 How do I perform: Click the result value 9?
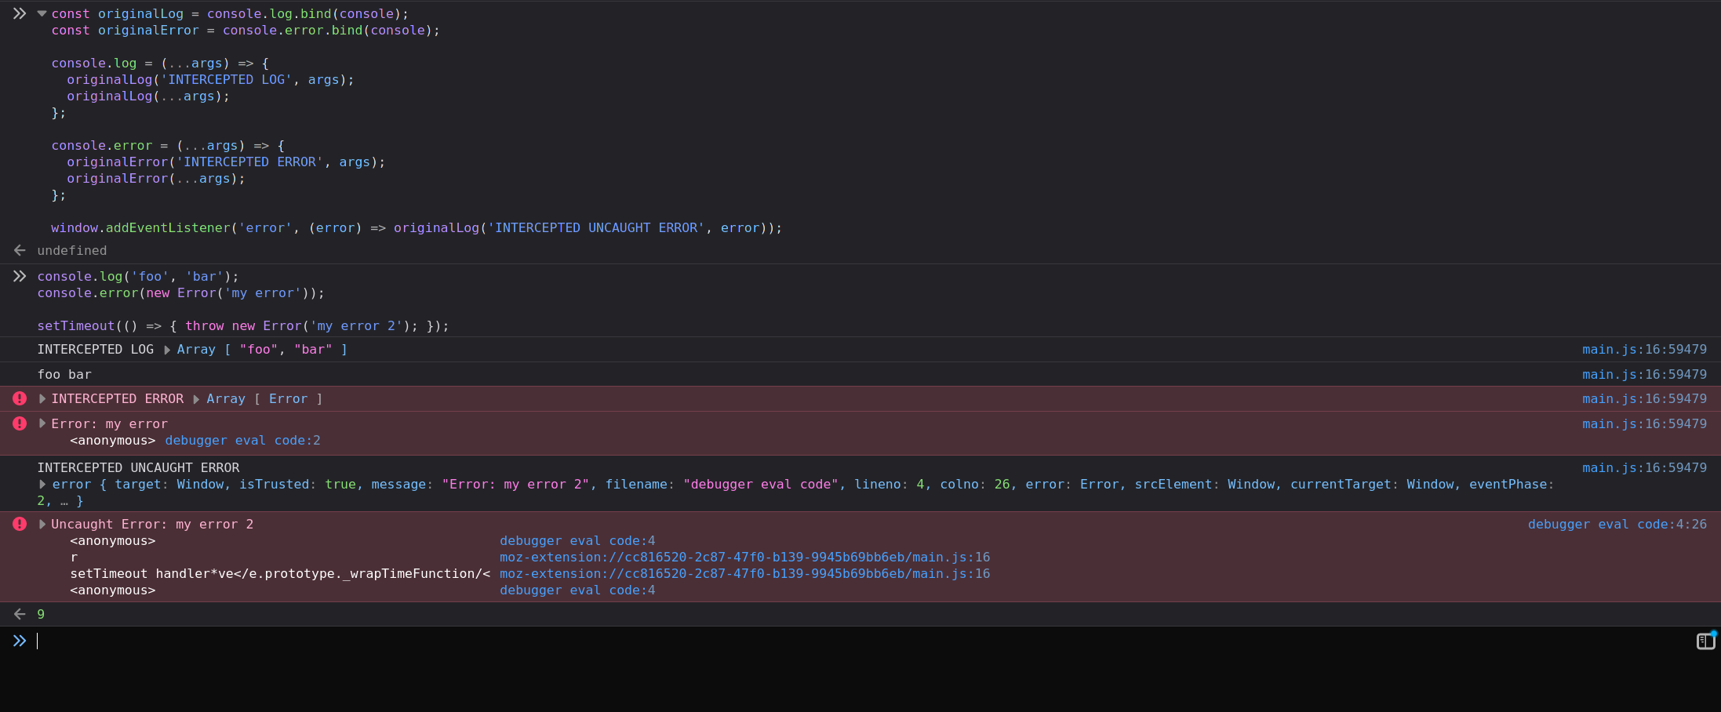41,615
